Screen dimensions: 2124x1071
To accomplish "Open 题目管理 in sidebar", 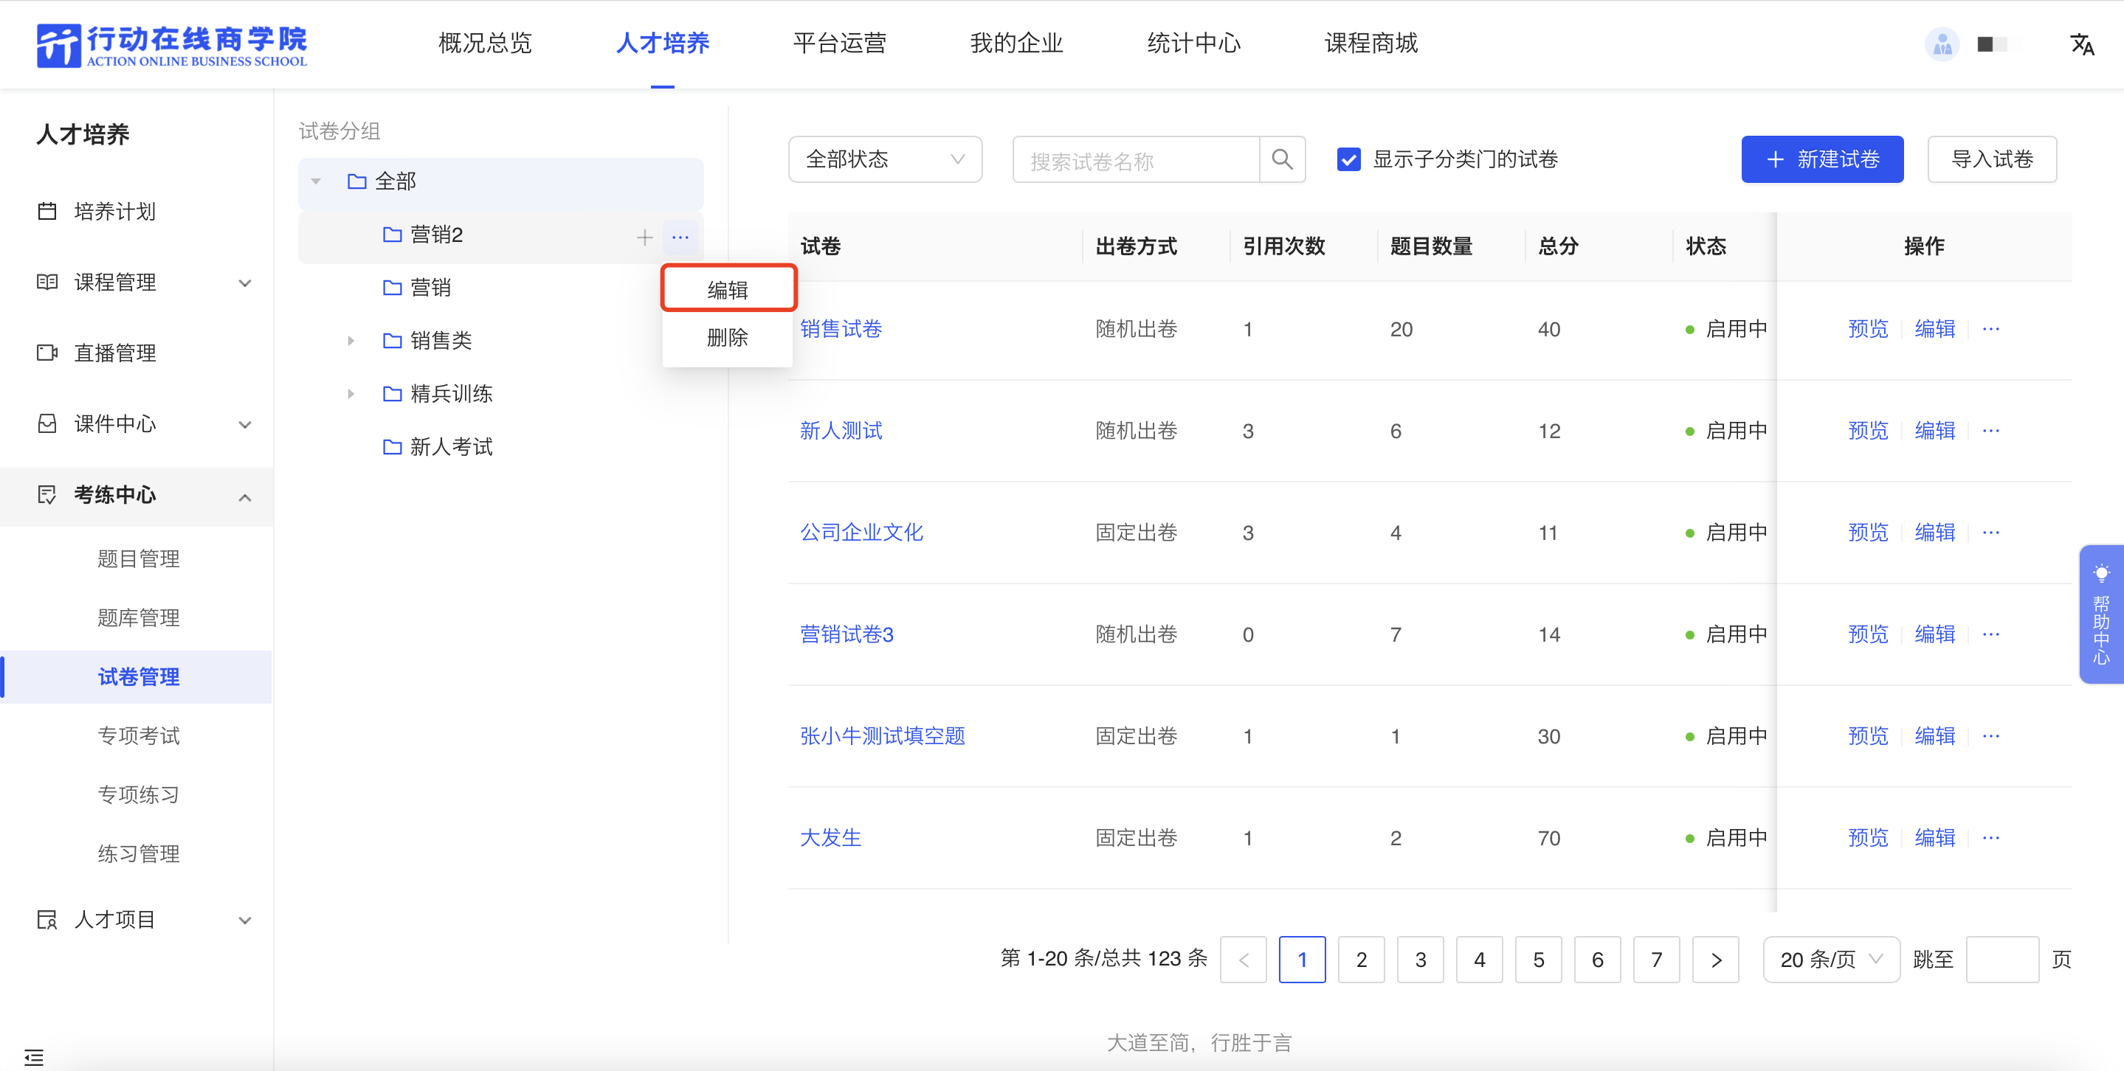I will pyautogui.click(x=138, y=559).
